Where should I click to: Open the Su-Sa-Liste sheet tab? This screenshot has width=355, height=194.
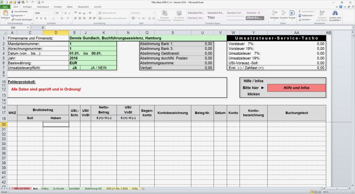coord(58,188)
